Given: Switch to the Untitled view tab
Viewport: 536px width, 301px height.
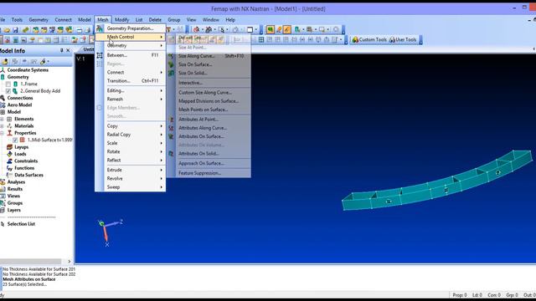Looking at the screenshot, I should (88, 49).
